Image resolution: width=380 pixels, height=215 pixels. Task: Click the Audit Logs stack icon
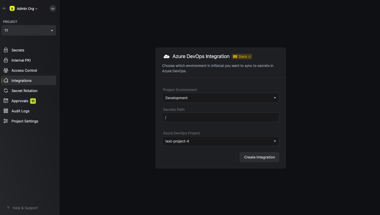(x=6, y=111)
